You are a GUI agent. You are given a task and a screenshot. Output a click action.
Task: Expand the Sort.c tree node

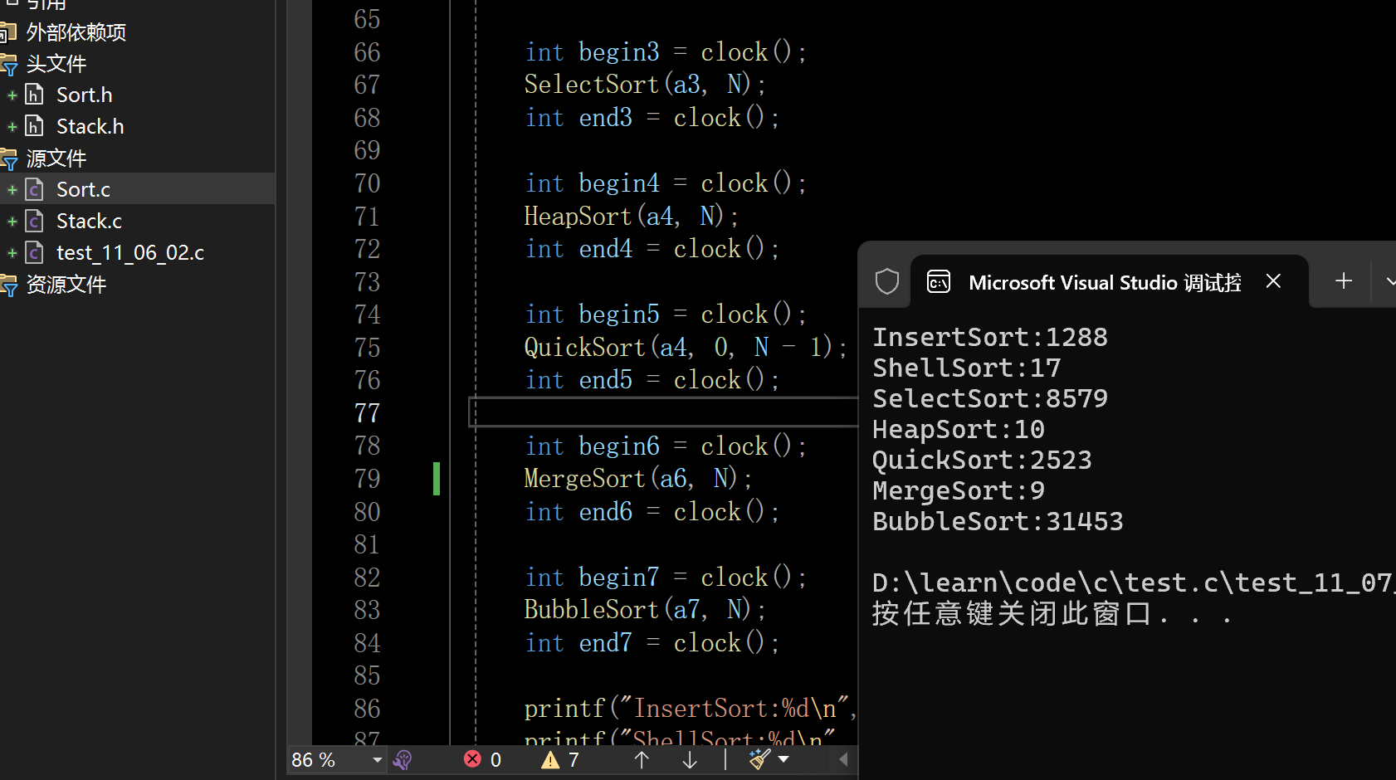12,190
